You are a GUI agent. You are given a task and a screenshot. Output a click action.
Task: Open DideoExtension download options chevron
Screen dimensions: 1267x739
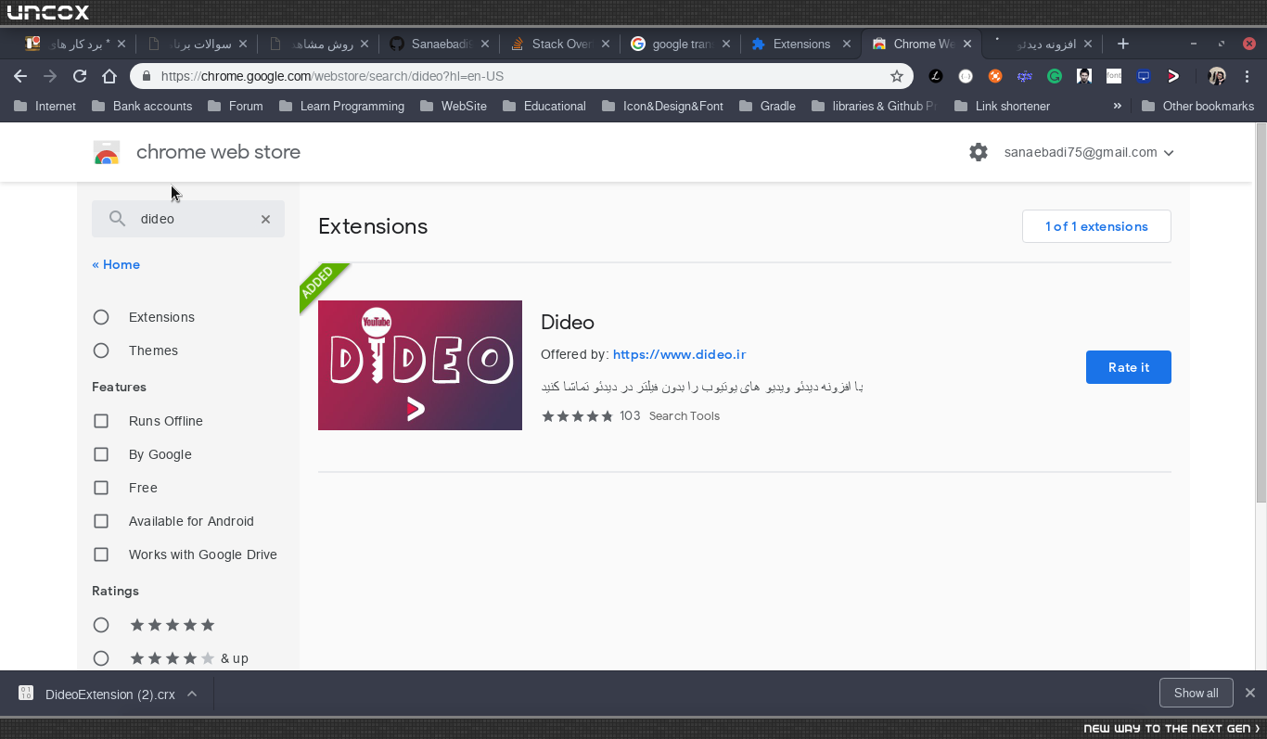tap(192, 694)
